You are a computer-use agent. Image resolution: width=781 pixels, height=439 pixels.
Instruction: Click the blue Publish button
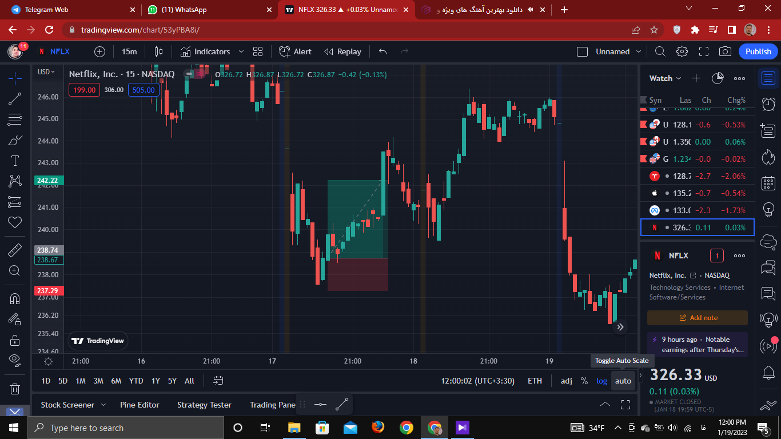click(x=758, y=51)
